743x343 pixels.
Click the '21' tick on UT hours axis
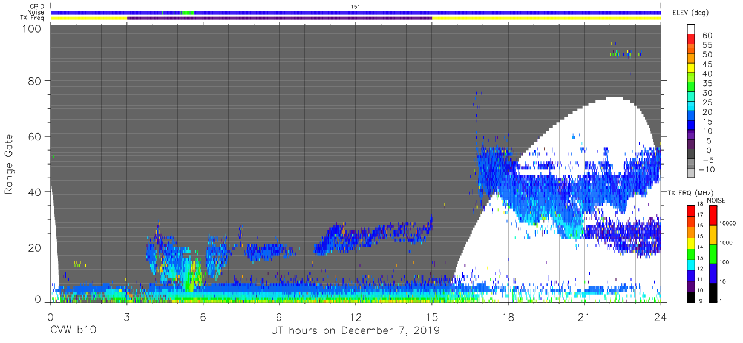[x=584, y=317]
